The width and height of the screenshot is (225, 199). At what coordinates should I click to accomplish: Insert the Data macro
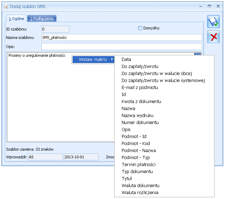point(164,60)
